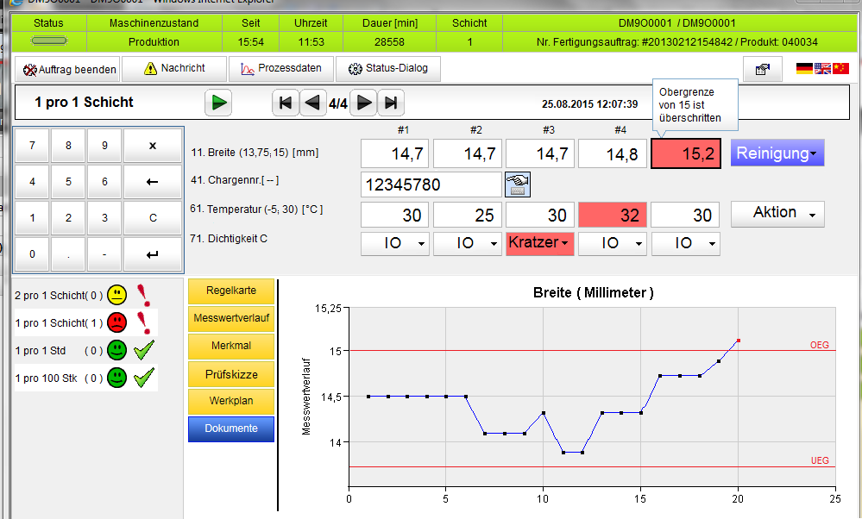Tap keypad backspace arrow key

point(152,182)
